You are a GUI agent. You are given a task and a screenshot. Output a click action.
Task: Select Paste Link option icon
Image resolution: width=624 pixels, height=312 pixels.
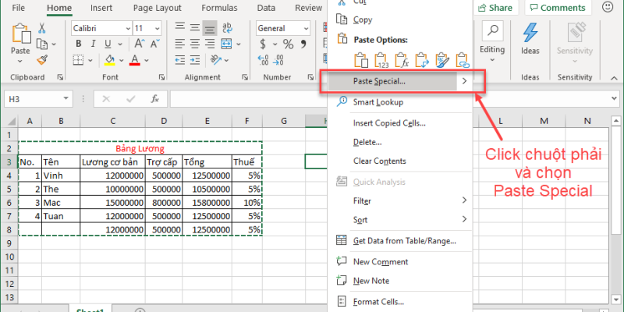463,58
